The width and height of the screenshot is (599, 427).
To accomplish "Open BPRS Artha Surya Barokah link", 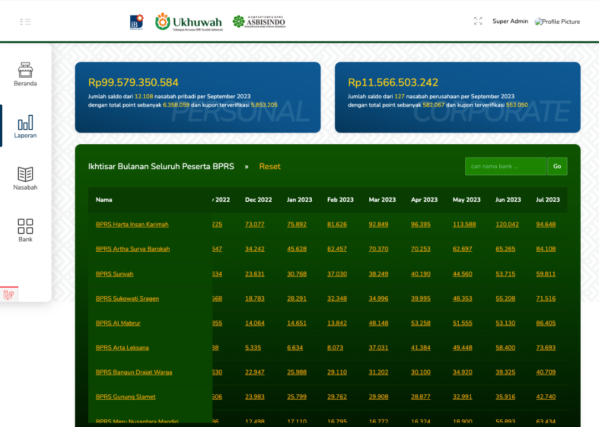I will 133,248.
